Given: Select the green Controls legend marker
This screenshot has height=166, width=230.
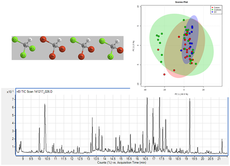Looking at the screenshot, I should click(212, 10).
